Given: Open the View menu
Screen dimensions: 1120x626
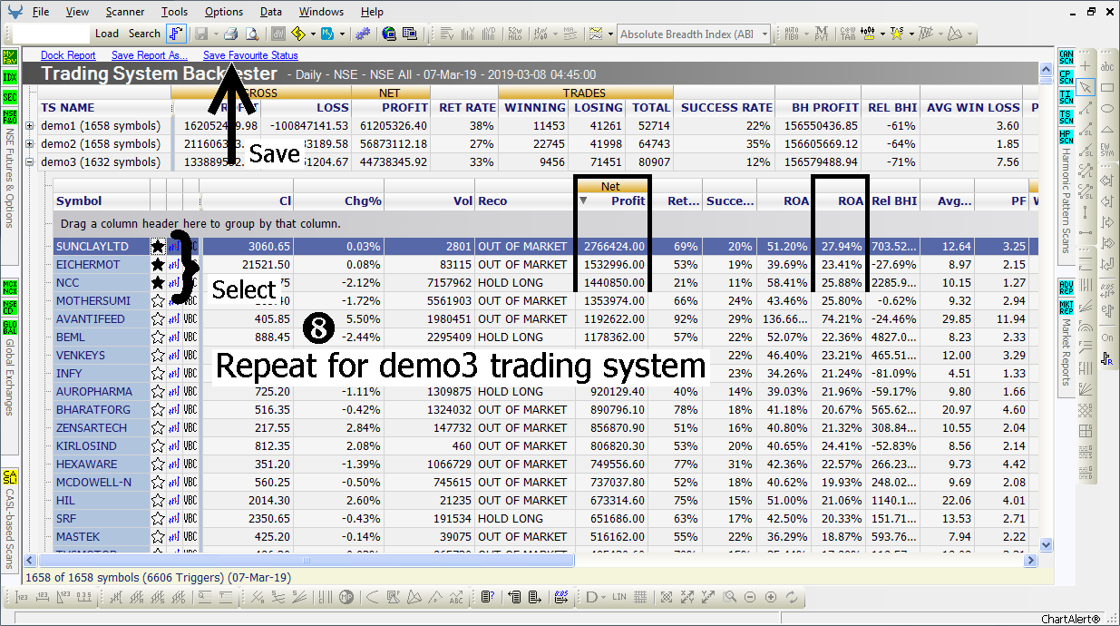Looking at the screenshot, I should pos(77,12).
